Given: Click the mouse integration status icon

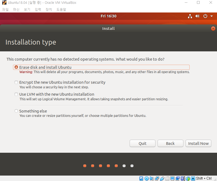Looking at the screenshot, I should (188, 178).
